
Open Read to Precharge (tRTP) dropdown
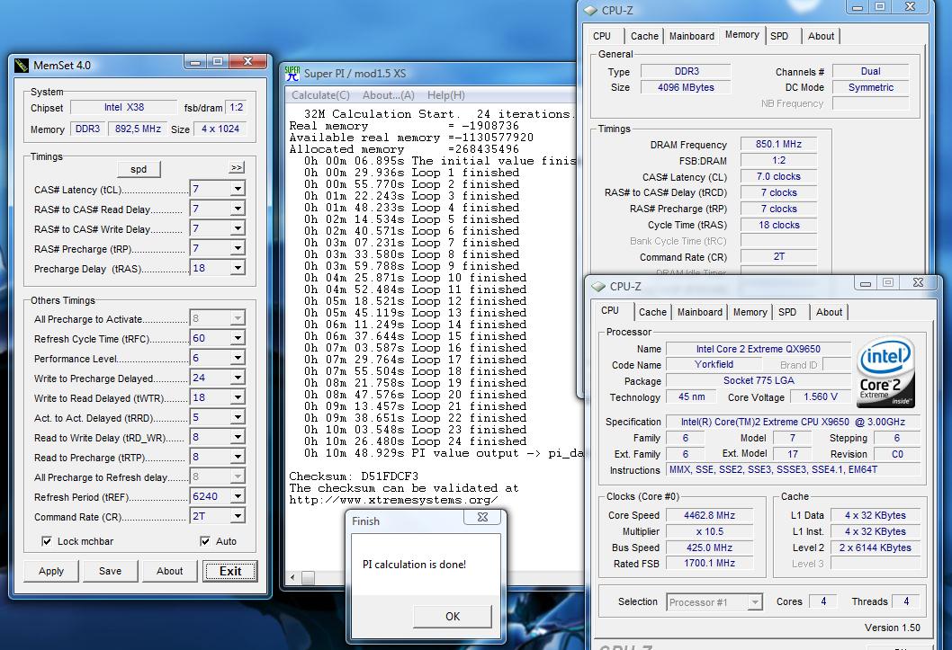tap(238, 457)
